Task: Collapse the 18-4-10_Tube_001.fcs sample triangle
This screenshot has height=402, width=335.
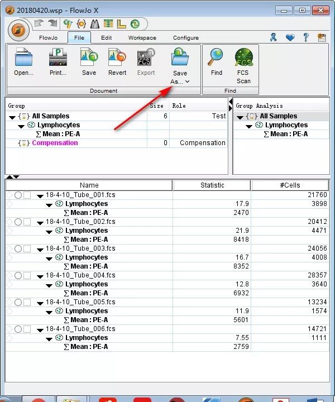Action: coord(40,197)
